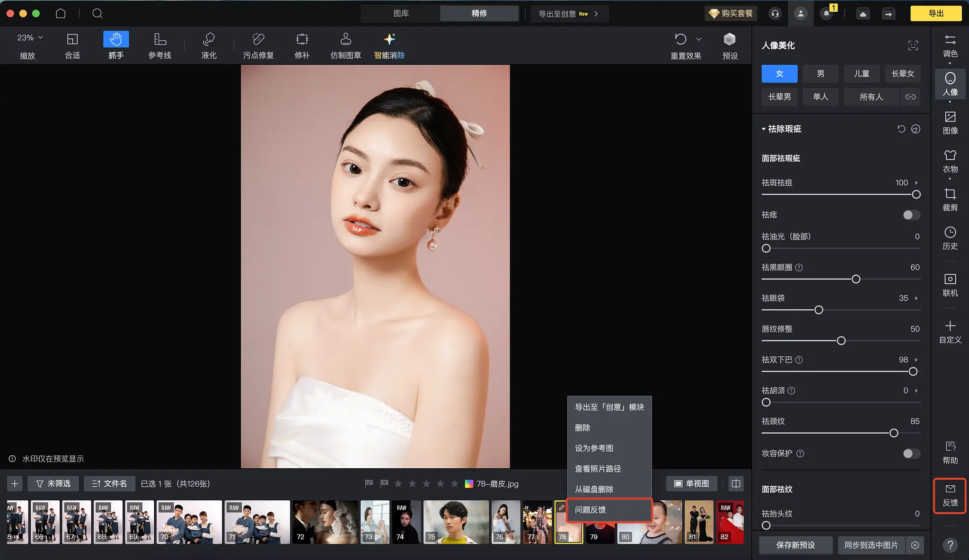Image resolution: width=969 pixels, height=560 pixels.
Task: Select the 长辈男 elder male category
Action: click(x=779, y=97)
